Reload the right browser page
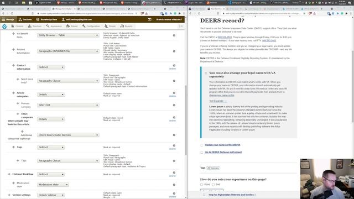 (199, 13)
